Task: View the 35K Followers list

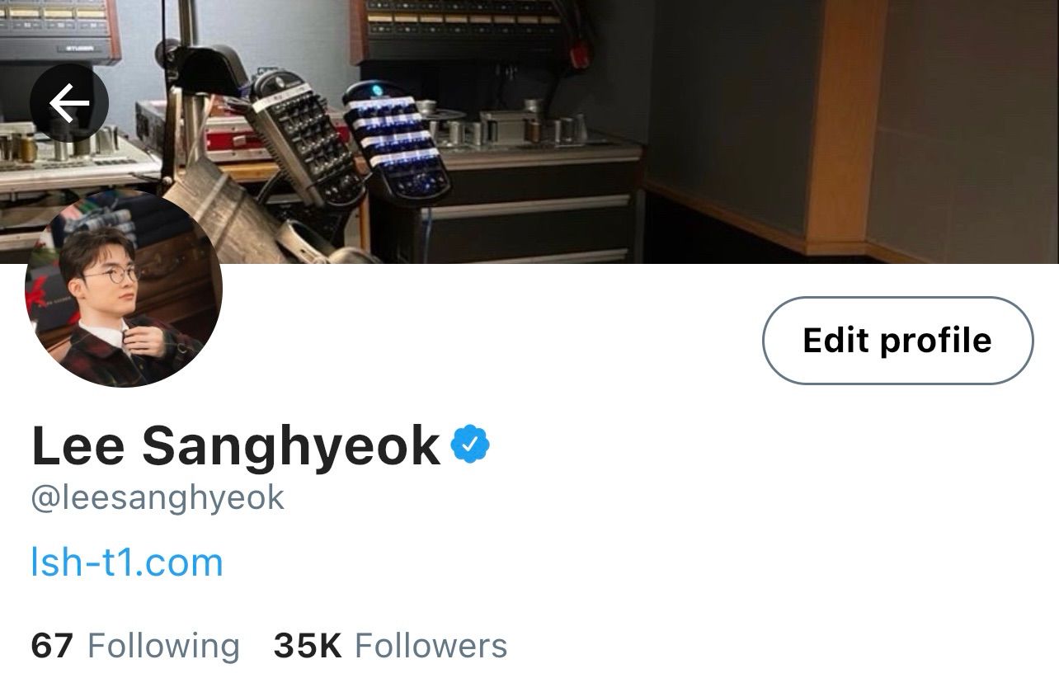Action: [390, 645]
